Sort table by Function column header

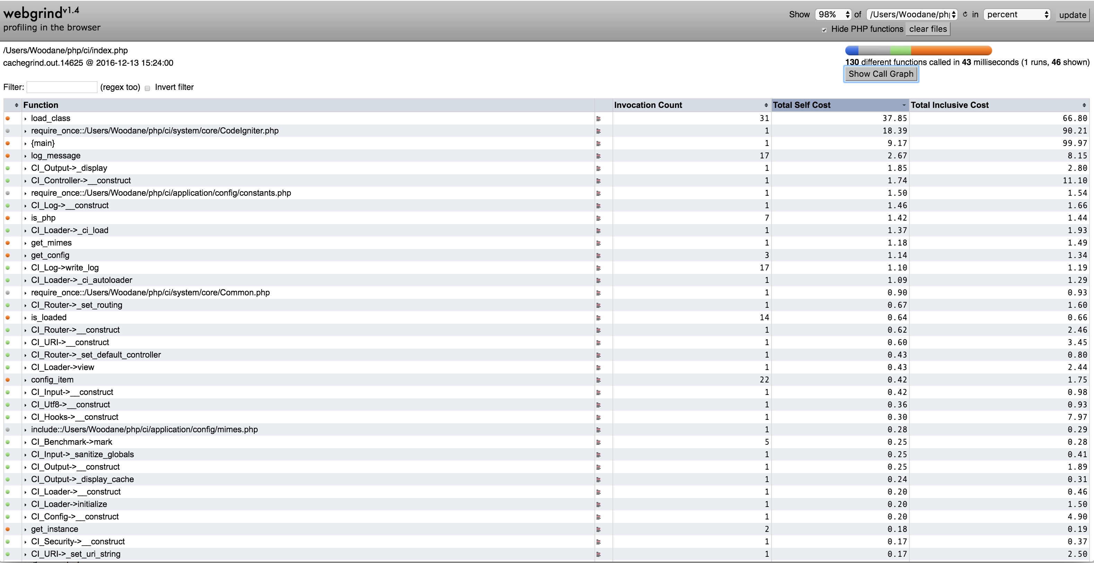308,105
